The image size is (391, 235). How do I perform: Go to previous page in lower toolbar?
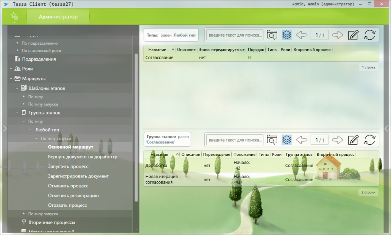coord(302,140)
